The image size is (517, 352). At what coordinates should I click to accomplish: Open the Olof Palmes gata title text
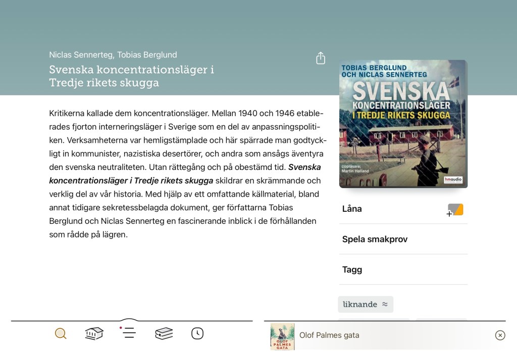click(329, 335)
